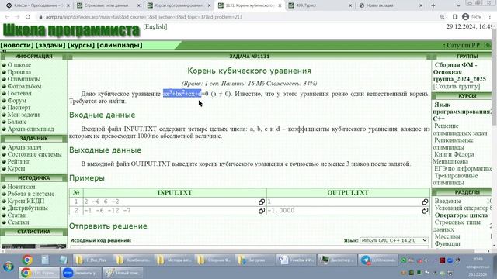Open the C_Plus_Plus folder in taskbar
Viewport: 497px width, 279px height.
click(x=92, y=260)
